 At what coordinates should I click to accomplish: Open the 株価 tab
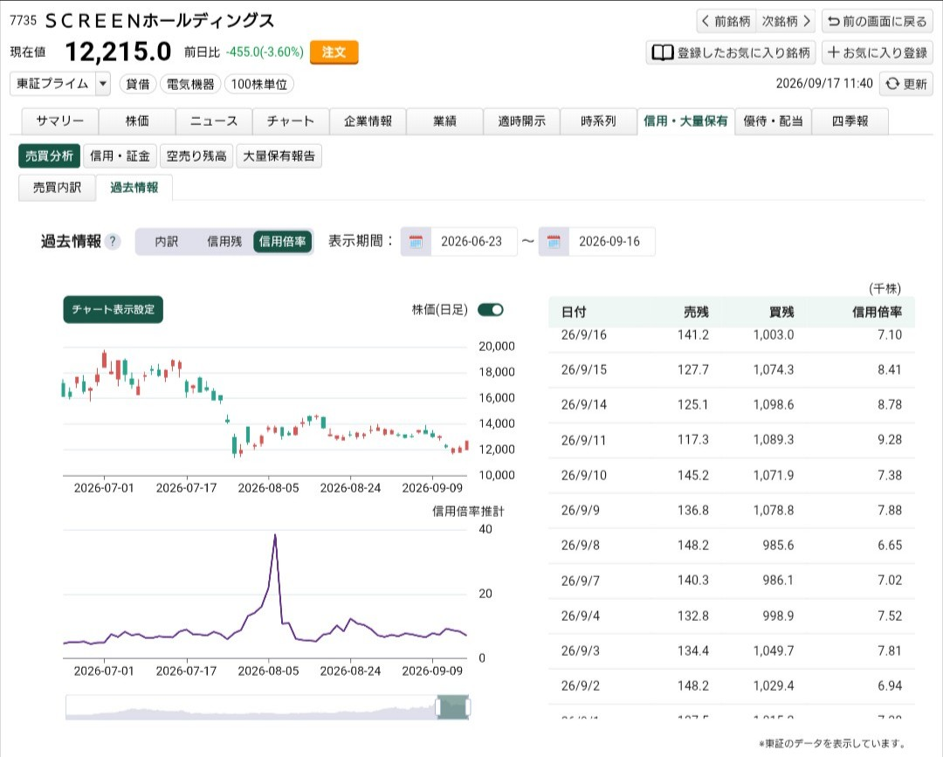point(137,121)
